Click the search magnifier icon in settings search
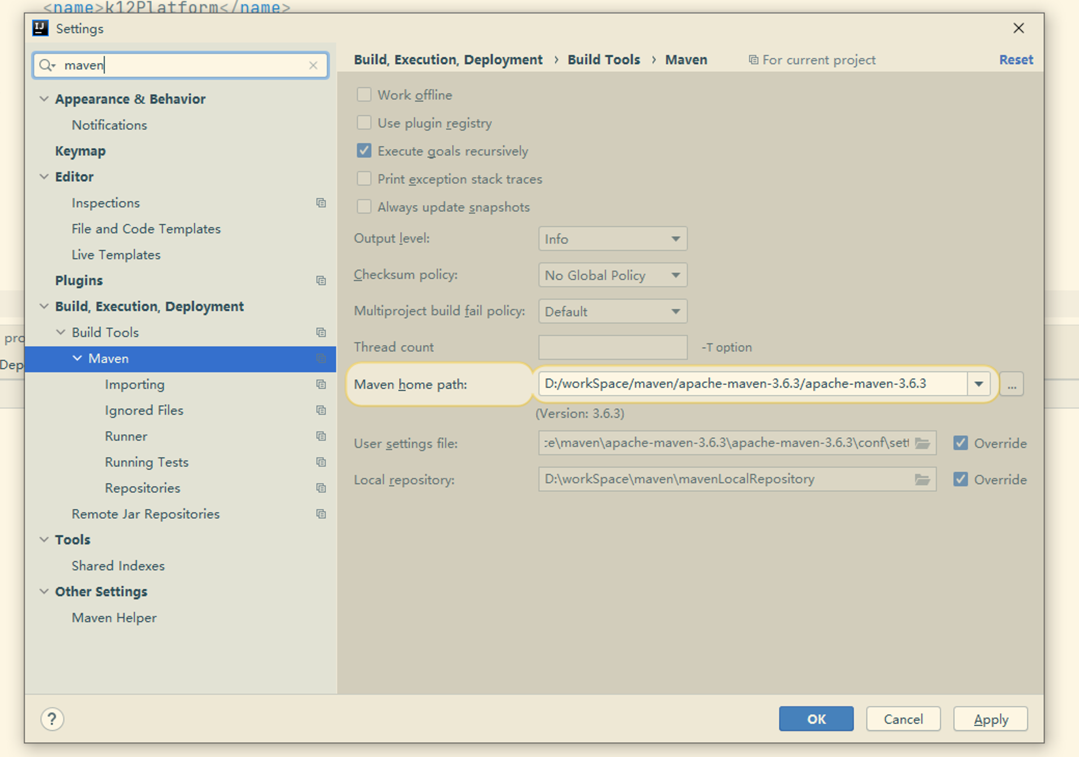This screenshot has height=757, width=1079. (x=46, y=65)
